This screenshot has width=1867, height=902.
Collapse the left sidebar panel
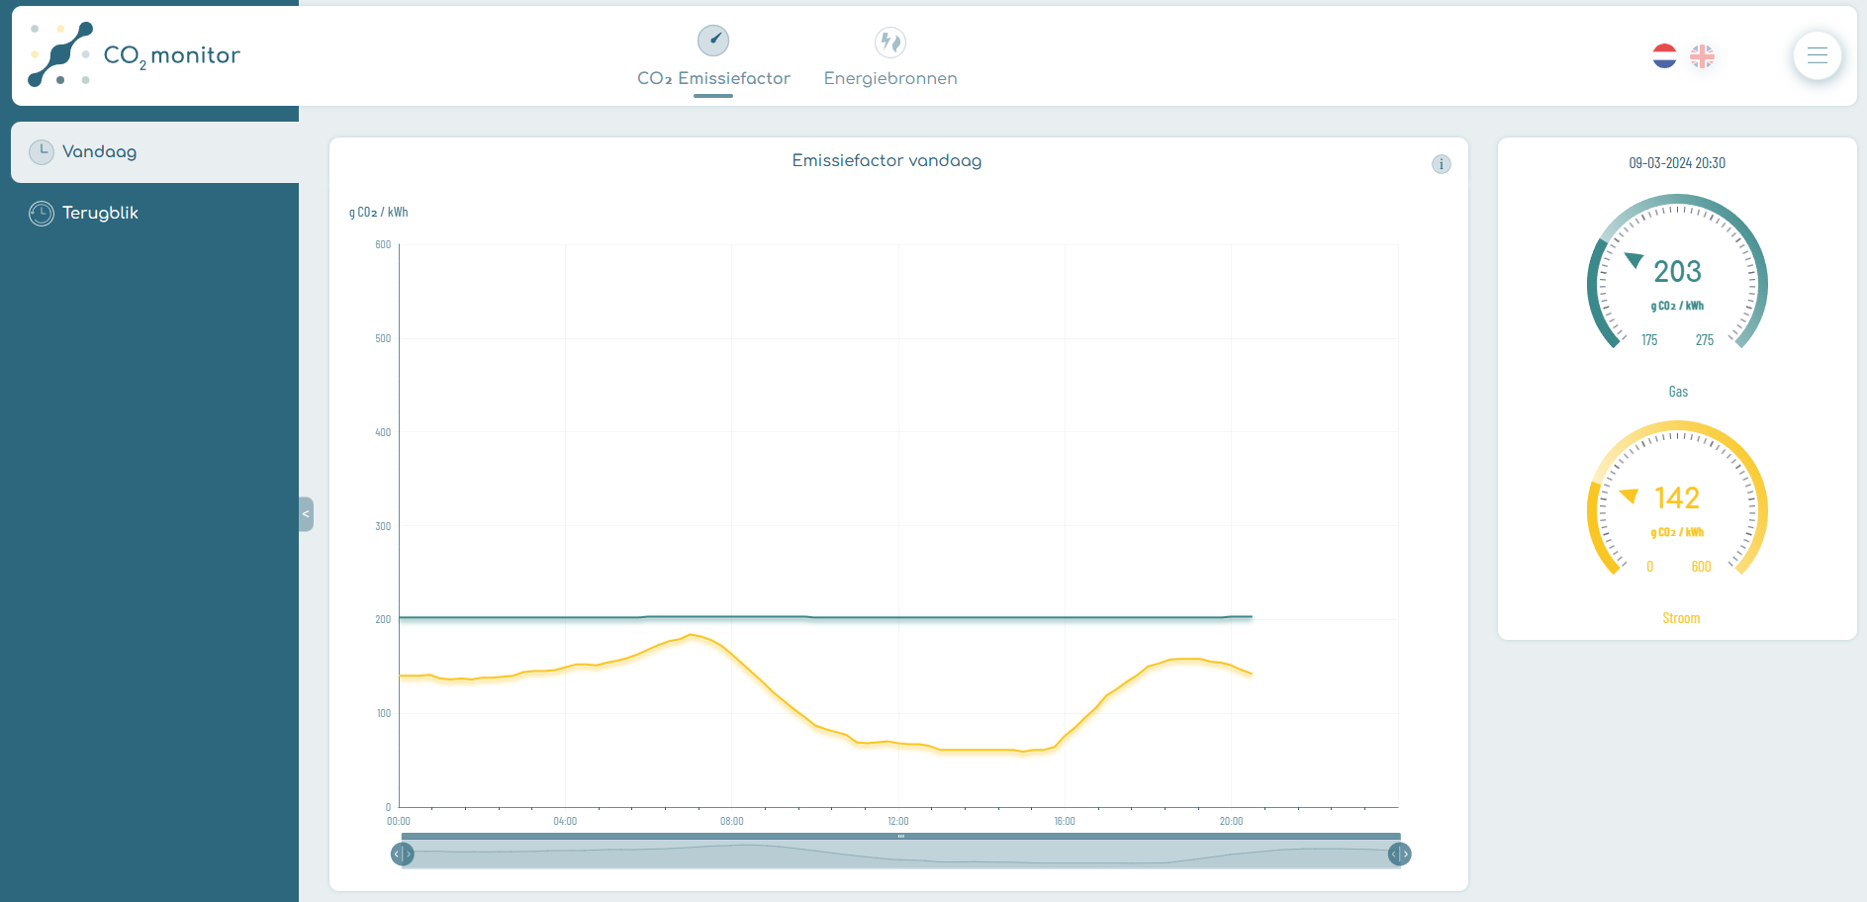coord(306,514)
